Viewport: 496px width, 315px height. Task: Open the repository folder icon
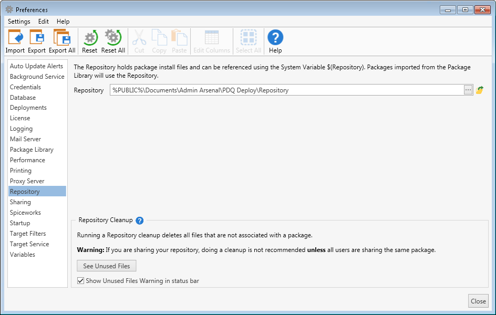click(x=480, y=90)
